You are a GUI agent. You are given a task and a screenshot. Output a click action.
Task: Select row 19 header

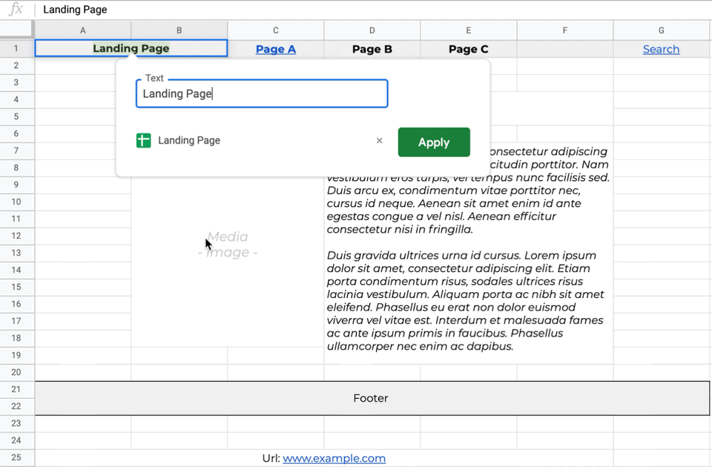[x=16, y=355]
